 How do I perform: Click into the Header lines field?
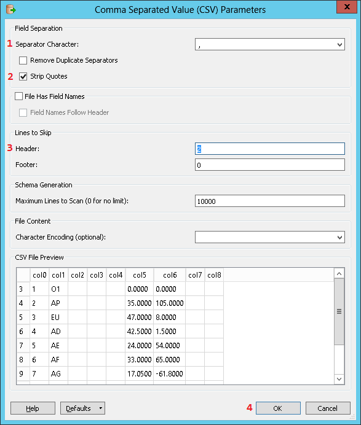(x=270, y=149)
